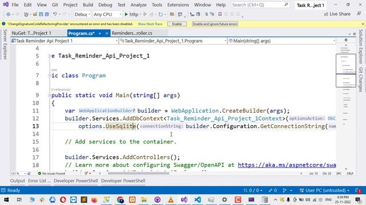This screenshot has height=205, width=366.
Task: Click the notifications bell in status bar
Action: tap(358, 190)
